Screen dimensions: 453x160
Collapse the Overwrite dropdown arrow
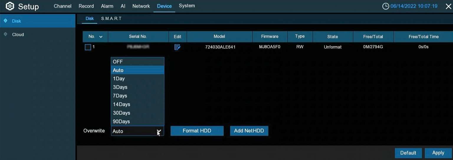159,131
